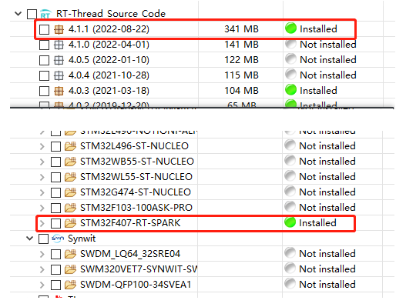Image resolution: width=406 pixels, height=307 pixels.
Task: Click the STM32F103-100ASK-PRO folder icon
Action: tap(70, 208)
